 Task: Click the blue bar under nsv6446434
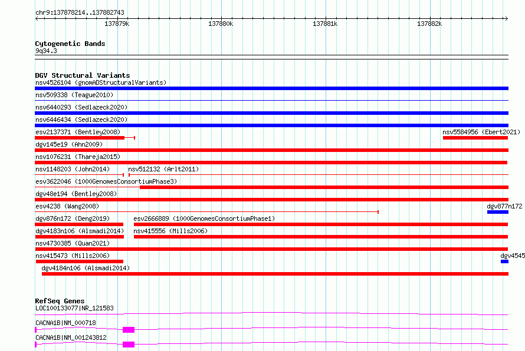(x=271, y=125)
